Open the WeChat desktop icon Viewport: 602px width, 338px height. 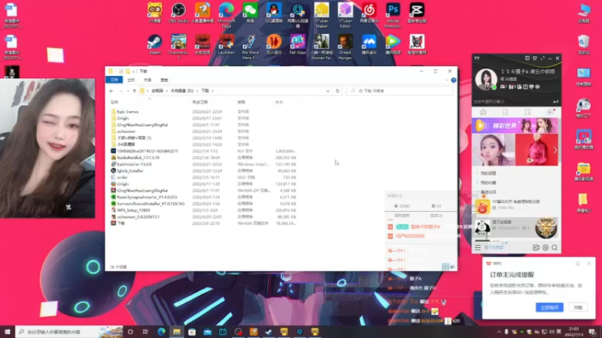click(x=250, y=13)
